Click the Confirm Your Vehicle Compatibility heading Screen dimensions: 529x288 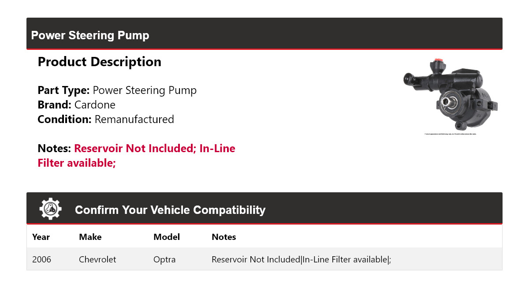170,210
